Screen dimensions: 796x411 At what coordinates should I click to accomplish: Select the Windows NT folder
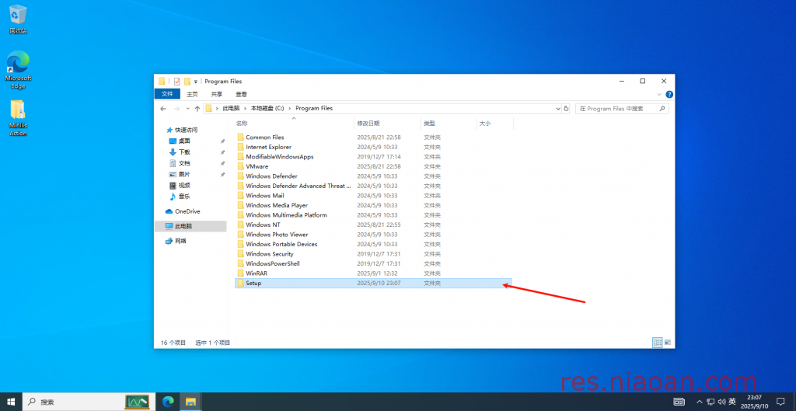pos(374,225)
